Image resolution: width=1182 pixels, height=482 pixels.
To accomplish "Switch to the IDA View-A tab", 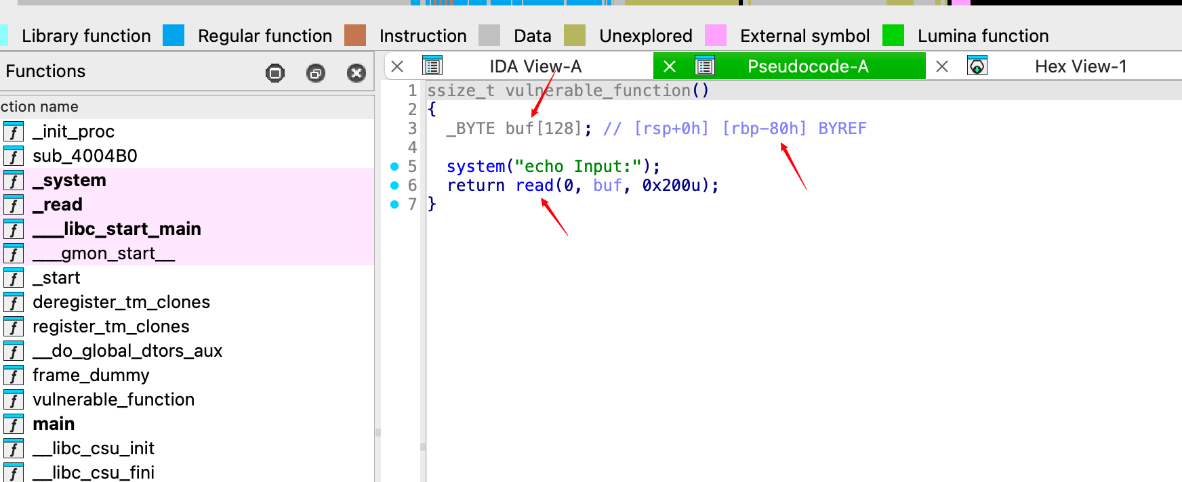I will coord(535,66).
